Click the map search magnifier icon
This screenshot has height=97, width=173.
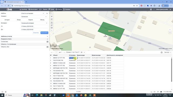[52, 13]
